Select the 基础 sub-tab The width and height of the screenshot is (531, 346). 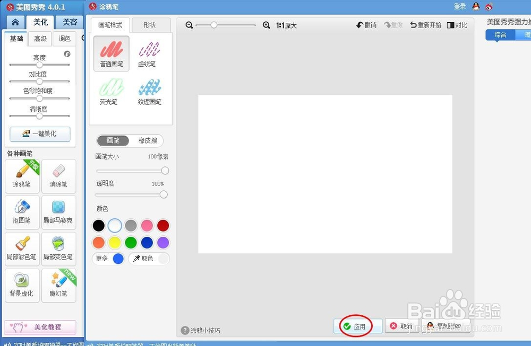(x=16, y=39)
